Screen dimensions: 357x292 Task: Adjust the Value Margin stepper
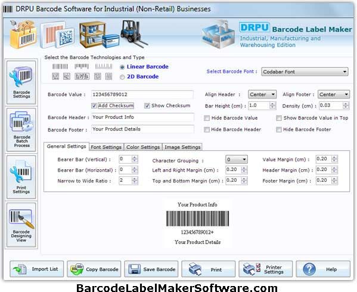334,159
